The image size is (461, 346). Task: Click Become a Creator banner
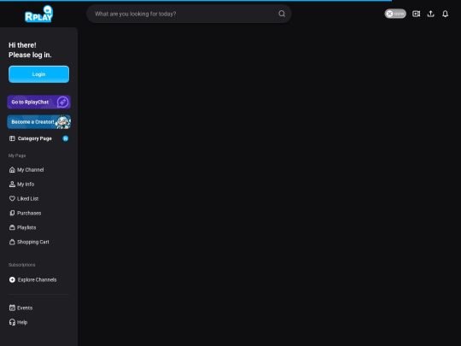(38, 122)
